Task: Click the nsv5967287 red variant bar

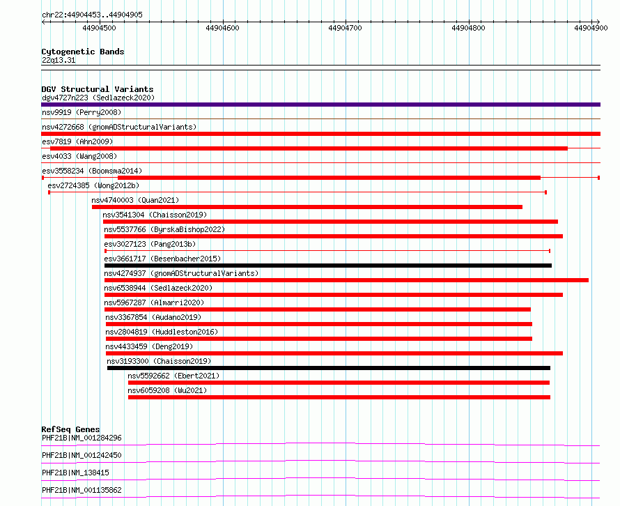Action: [x=318, y=309]
